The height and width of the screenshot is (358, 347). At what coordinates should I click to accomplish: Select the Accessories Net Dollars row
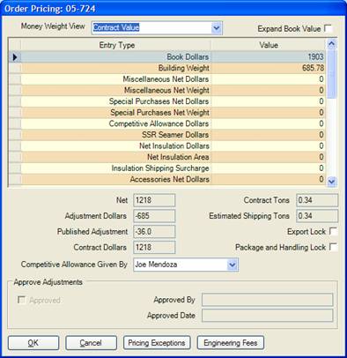point(167,179)
